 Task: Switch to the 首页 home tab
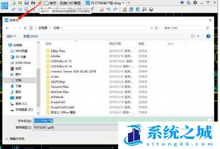pos(63,3)
